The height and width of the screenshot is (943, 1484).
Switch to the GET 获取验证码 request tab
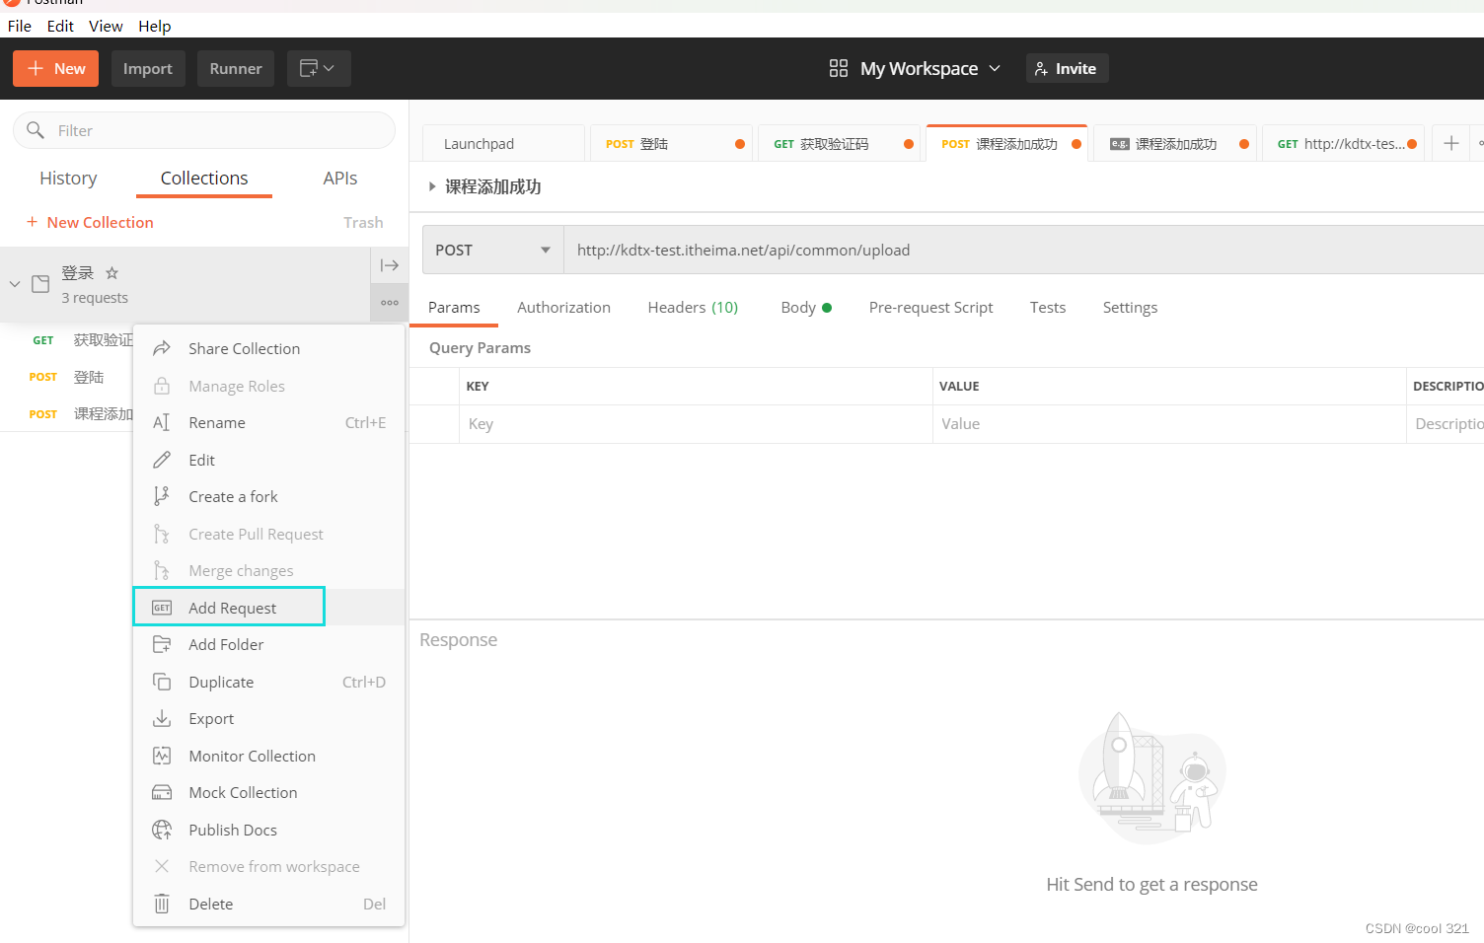click(840, 144)
